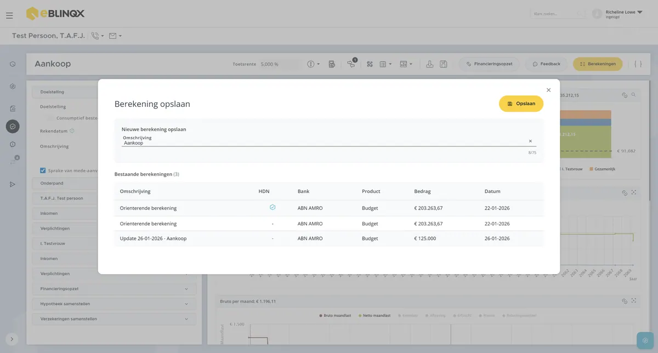Click the € 125.000 amount cell

pyautogui.click(x=425, y=238)
